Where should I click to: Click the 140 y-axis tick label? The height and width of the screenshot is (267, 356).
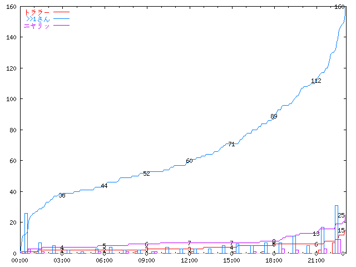point(11,37)
